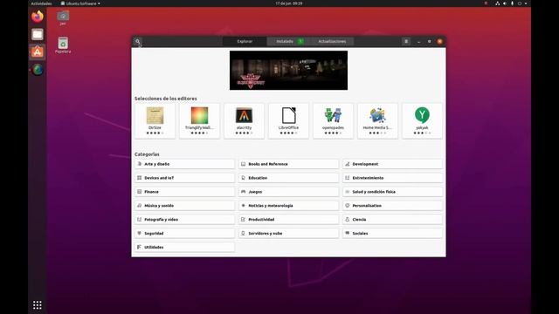
Task: Open the Home Media Server app tile
Action: [x=377, y=120]
